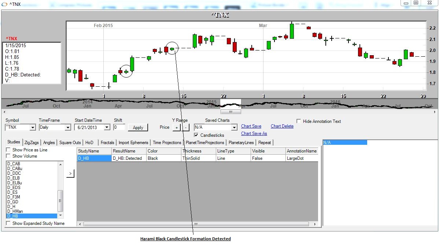
Task: Open the Saved Charts dropdown
Action: [234, 128]
